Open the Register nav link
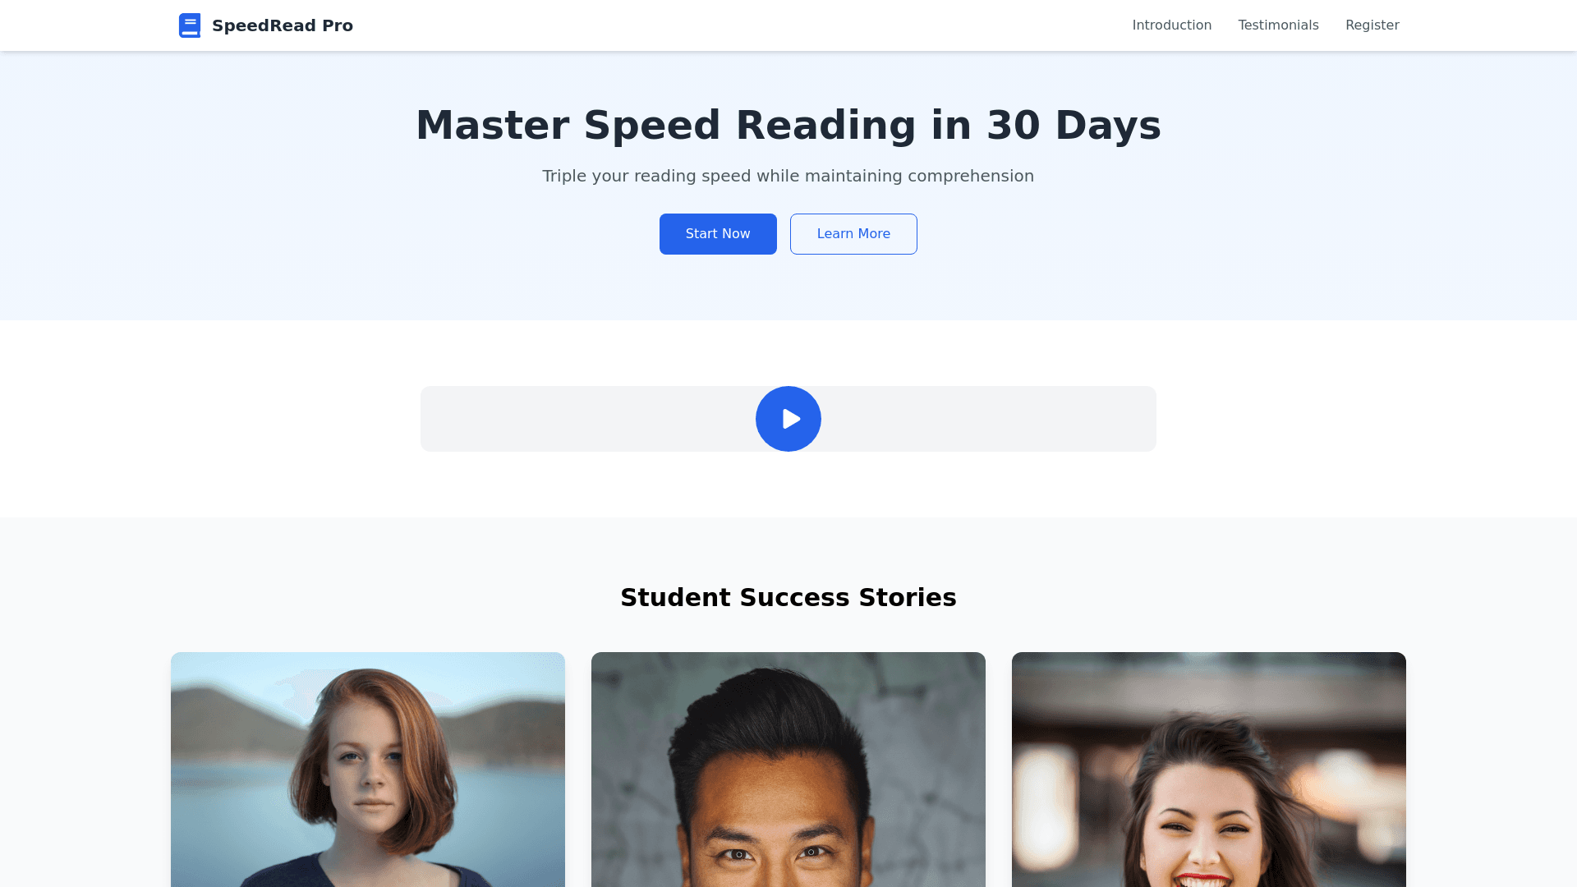The height and width of the screenshot is (887, 1577). coord(1372,25)
